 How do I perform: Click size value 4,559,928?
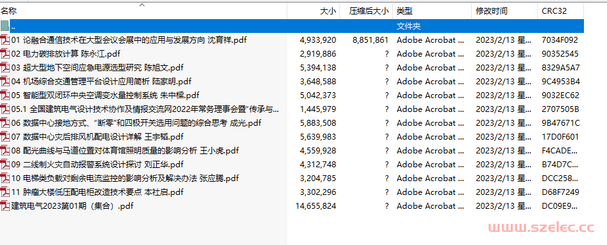pyautogui.click(x=318, y=151)
